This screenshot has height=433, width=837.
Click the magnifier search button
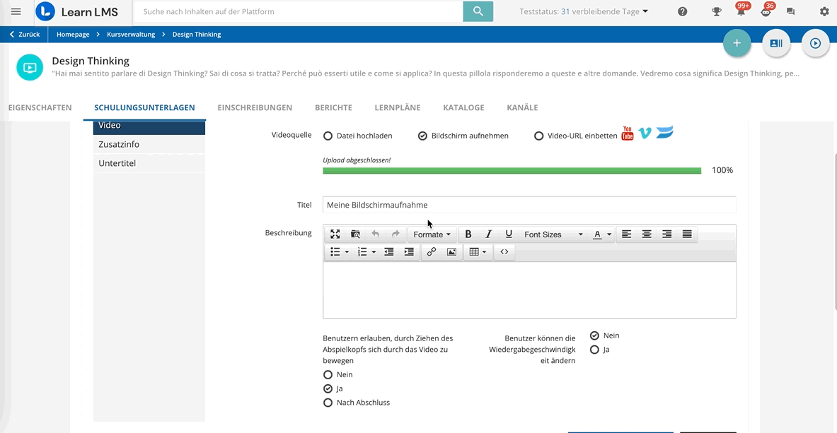point(478,11)
